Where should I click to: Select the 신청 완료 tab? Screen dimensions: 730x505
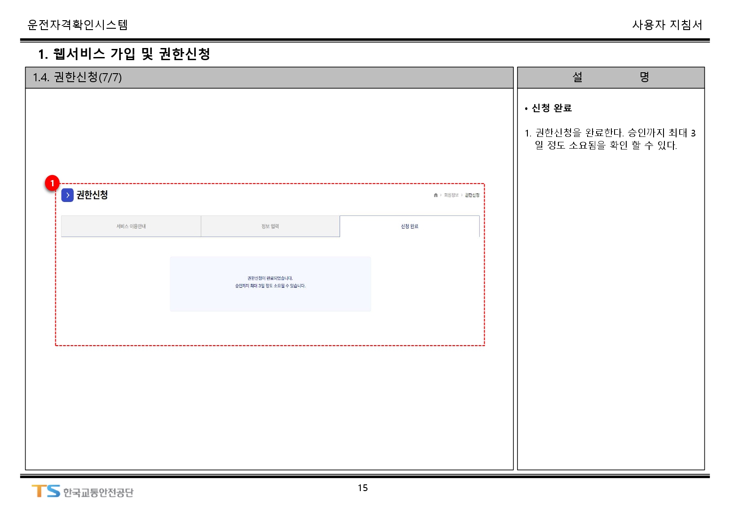[x=409, y=226]
